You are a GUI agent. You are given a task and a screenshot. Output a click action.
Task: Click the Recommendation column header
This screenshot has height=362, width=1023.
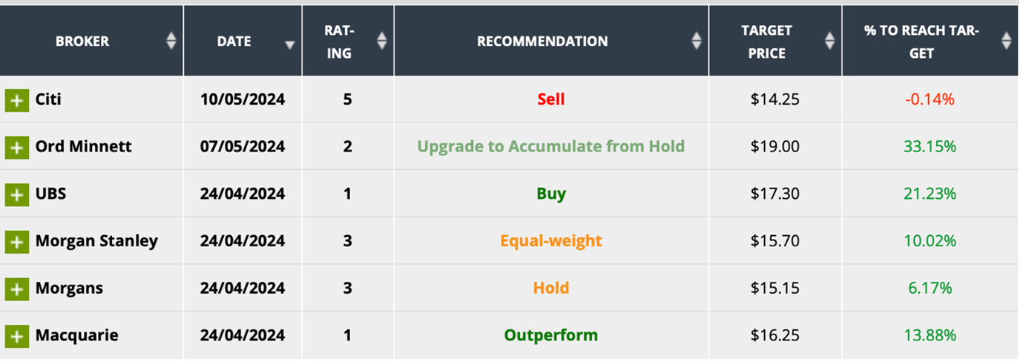pyautogui.click(x=542, y=42)
